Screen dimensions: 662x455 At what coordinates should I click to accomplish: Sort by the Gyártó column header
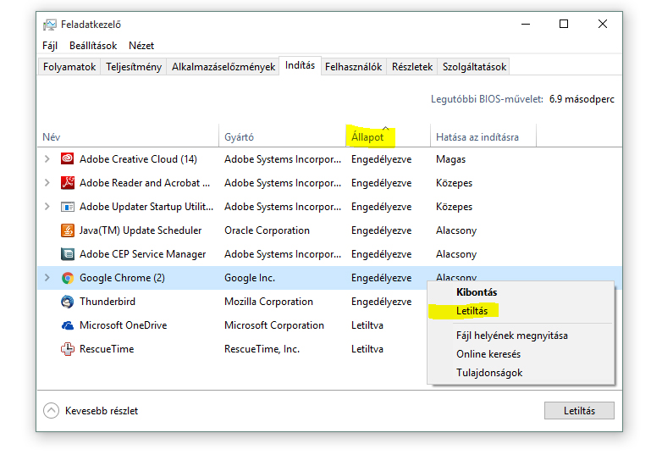point(239,137)
